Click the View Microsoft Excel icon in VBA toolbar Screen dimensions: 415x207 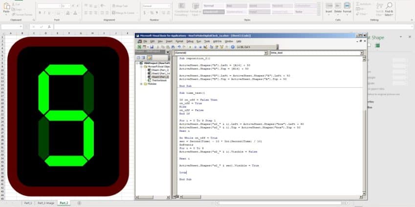pyautogui.click(x=139, y=47)
